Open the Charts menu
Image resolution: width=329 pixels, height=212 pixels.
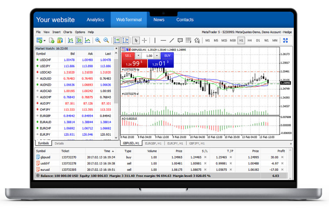pyautogui.click(x=67, y=32)
